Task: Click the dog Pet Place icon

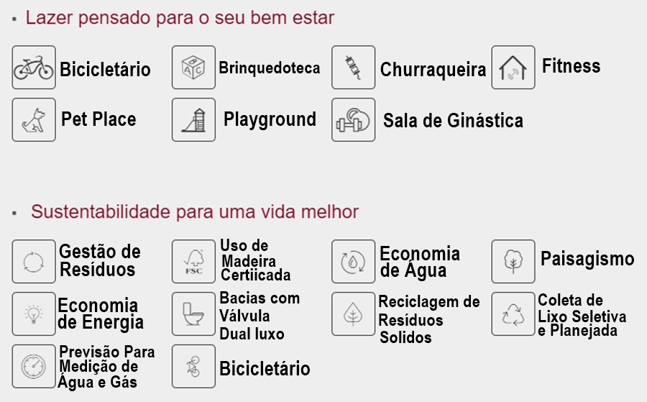Action: 34,119
